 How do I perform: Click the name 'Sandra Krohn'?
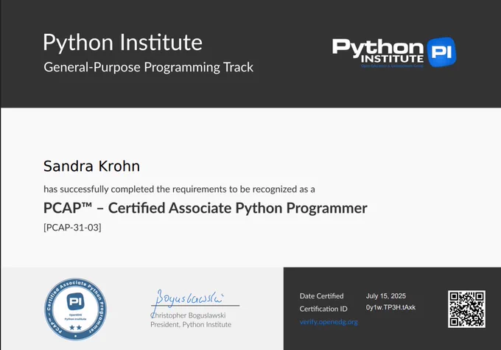(x=91, y=166)
